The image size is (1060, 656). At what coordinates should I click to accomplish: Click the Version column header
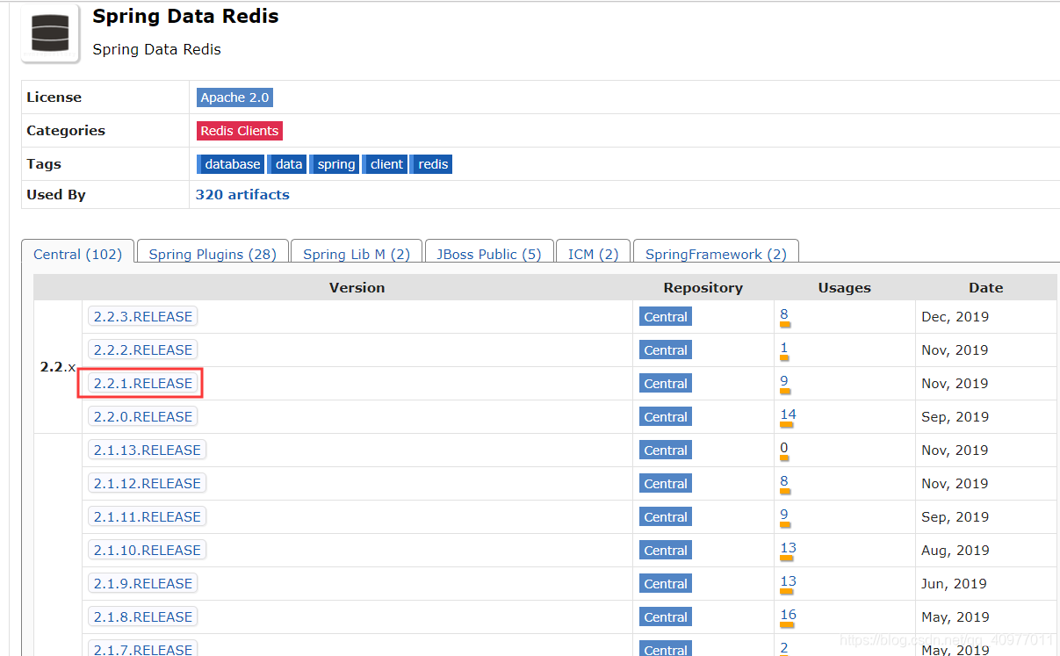pyautogui.click(x=357, y=287)
